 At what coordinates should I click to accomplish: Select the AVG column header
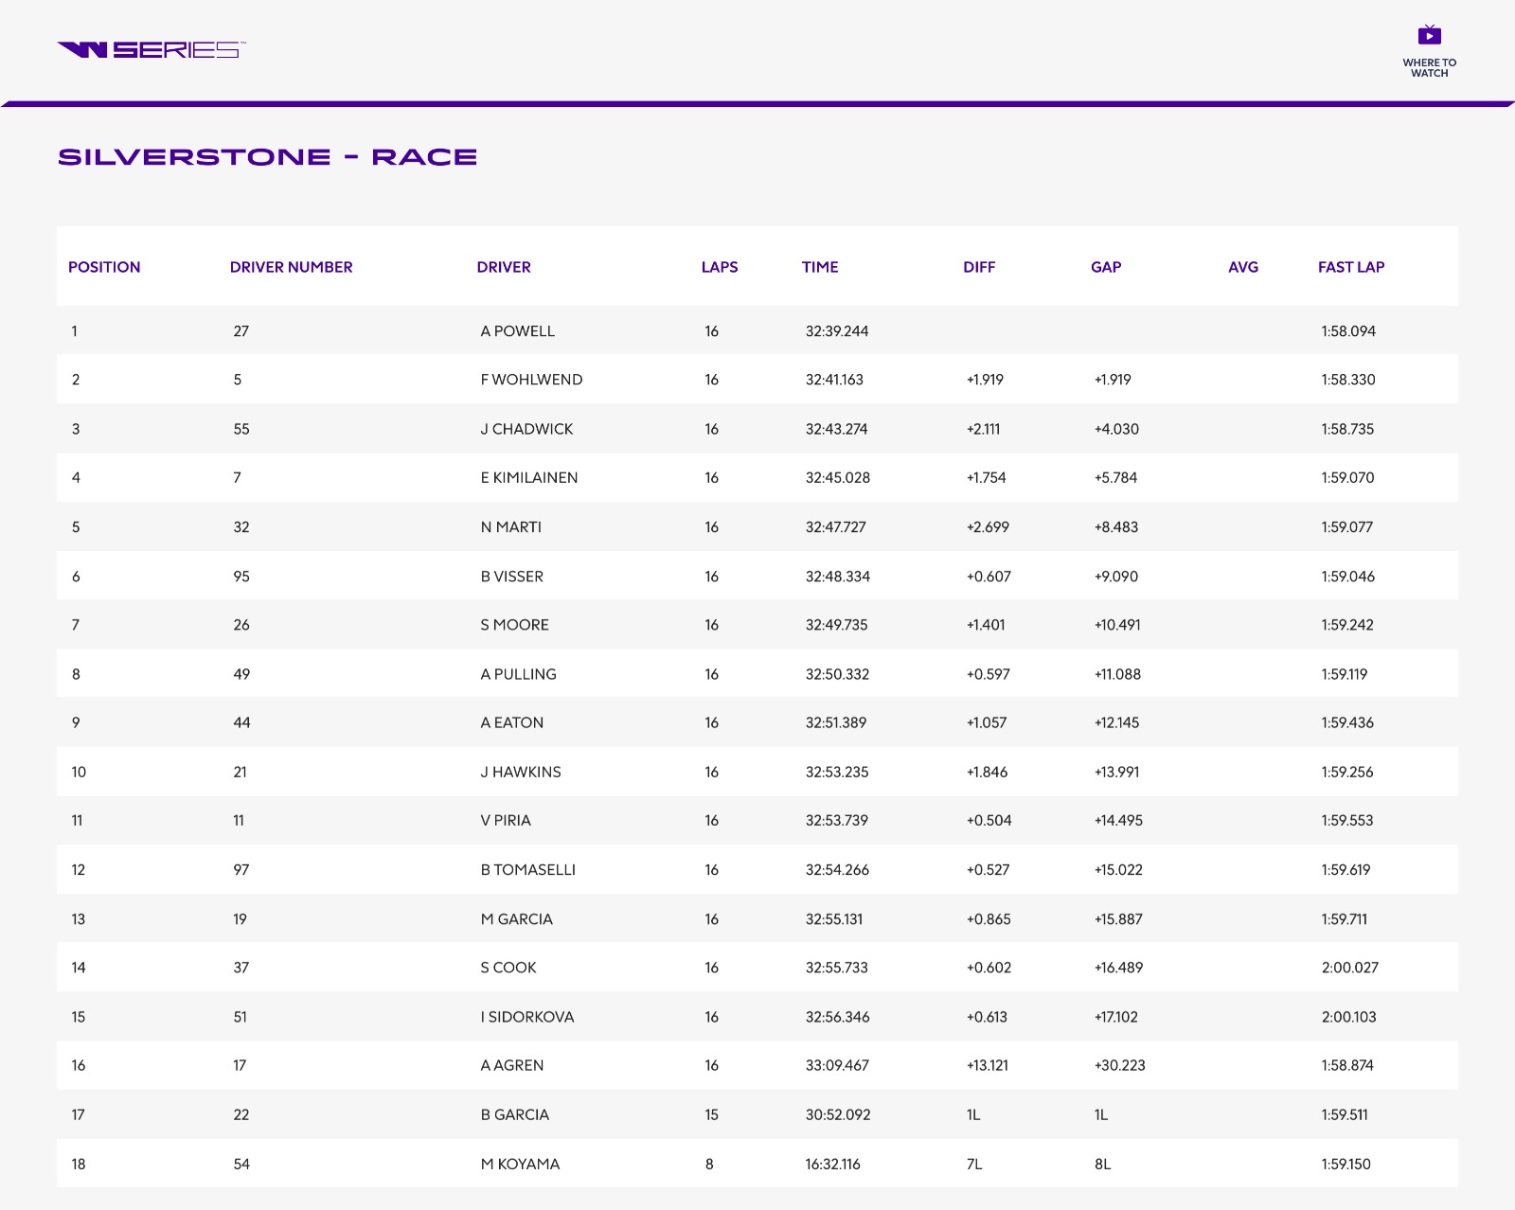1243,267
